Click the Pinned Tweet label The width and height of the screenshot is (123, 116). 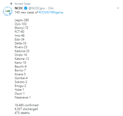[22, 4]
